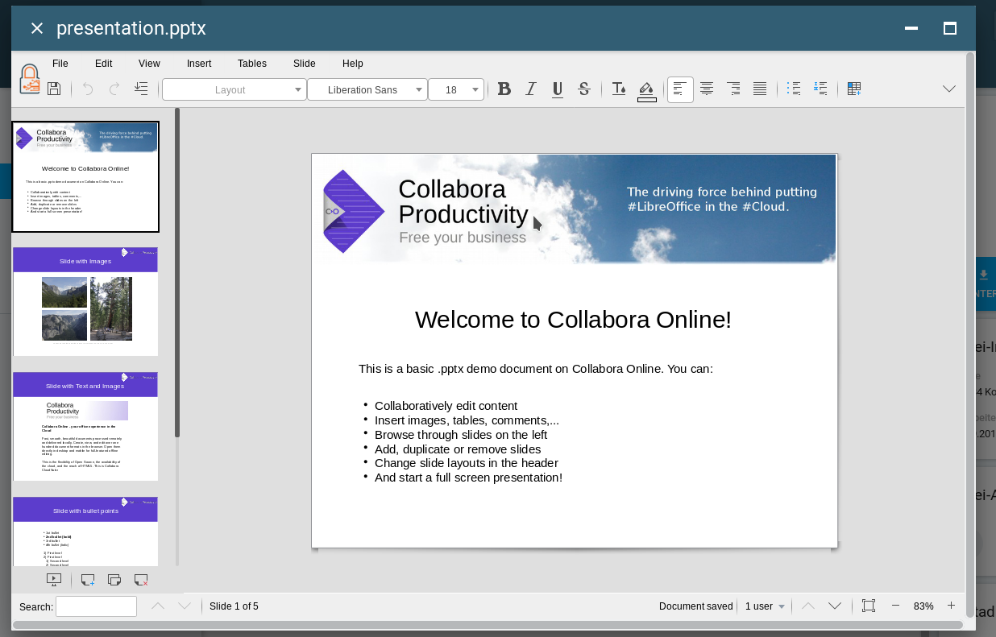Click the 83% zoom level text
The width and height of the screenshot is (996, 637).
pos(923,606)
